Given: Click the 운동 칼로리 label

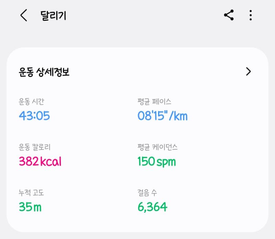Looking at the screenshot, I should click(35, 147).
